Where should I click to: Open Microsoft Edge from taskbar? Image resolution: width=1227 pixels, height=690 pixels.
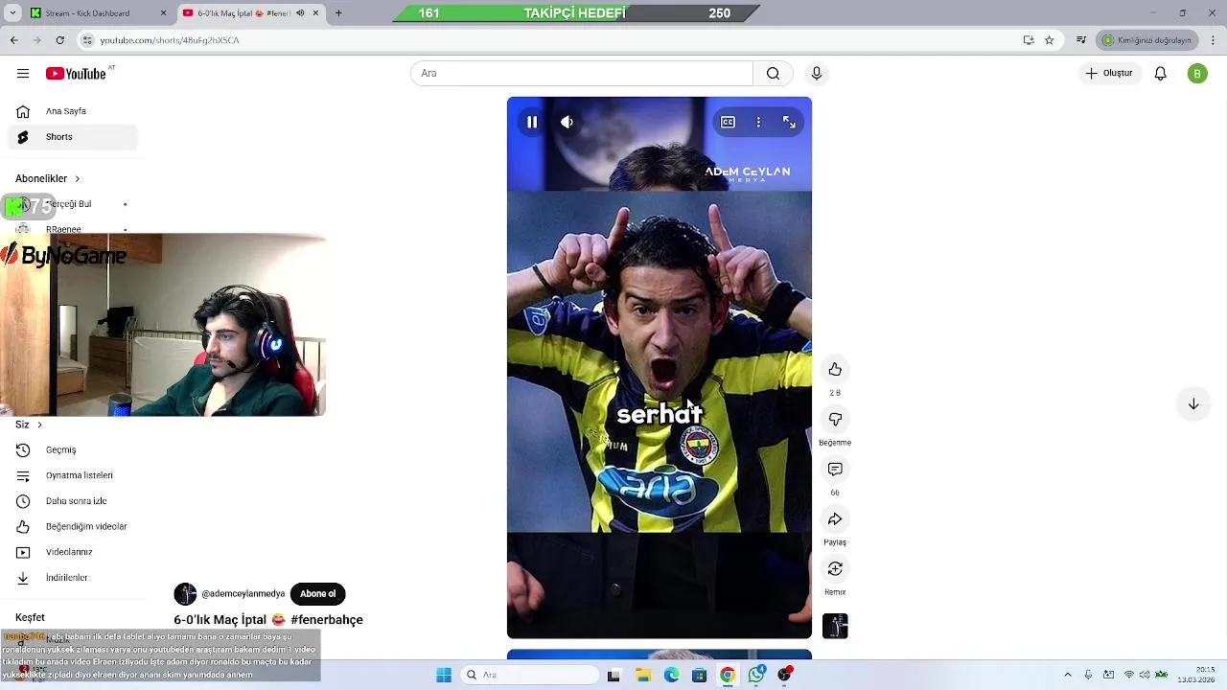pos(672,675)
